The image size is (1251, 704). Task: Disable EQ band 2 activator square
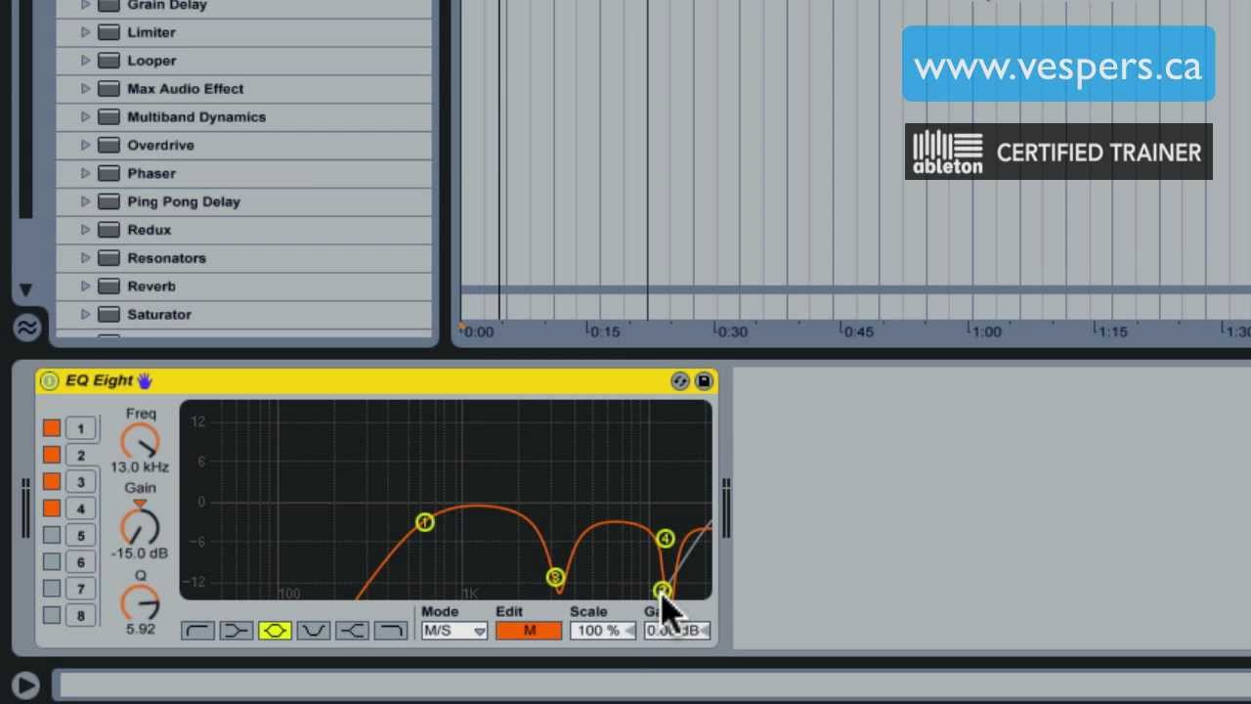pos(52,455)
